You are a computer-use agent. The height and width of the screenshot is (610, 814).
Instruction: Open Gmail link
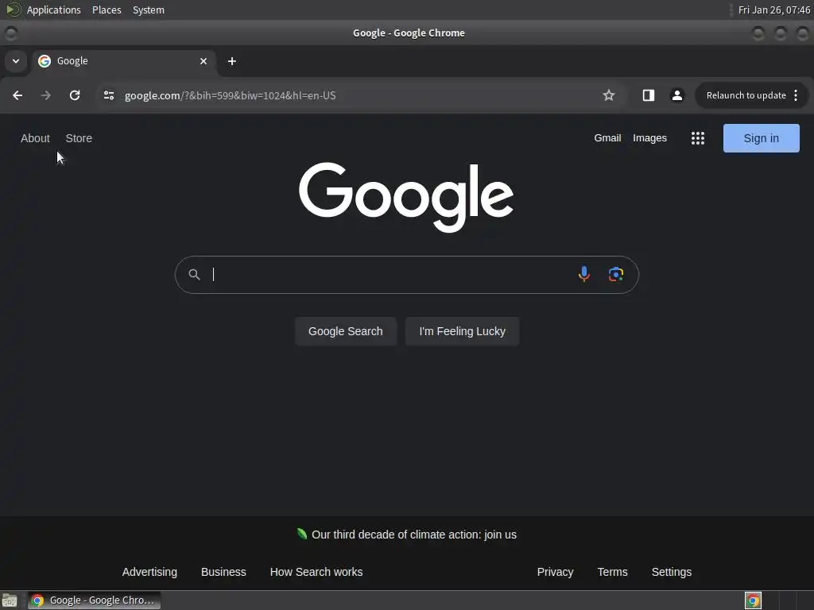[607, 138]
